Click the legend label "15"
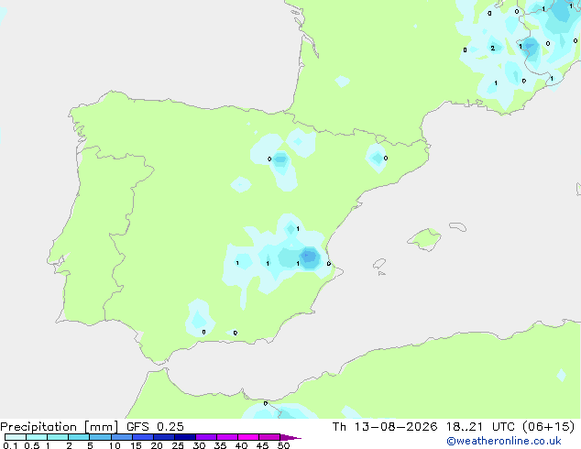 tap(136, 445)
